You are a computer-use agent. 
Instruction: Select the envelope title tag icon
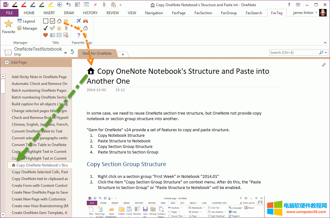tap(66, 21)
